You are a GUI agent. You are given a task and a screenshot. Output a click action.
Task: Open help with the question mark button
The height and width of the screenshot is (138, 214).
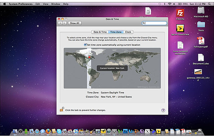tap(163, 110)
